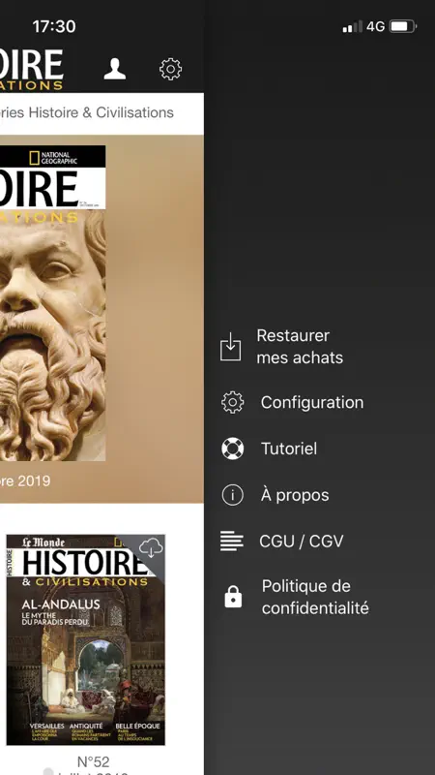This screenshot has width=435, height=775.
Task: Tap the 4G signal indicator
Action: tap(363, 26)
